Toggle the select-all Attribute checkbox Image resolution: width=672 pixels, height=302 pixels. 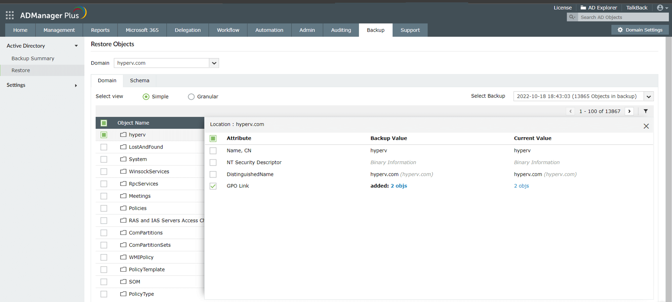tap(213, 138)
